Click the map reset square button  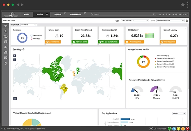[15, 98]
